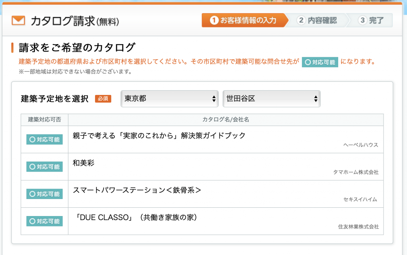Open the 東京都 prefecture dropdown
The height and width of the screenshot is (255, 407).
pos(169,99)
